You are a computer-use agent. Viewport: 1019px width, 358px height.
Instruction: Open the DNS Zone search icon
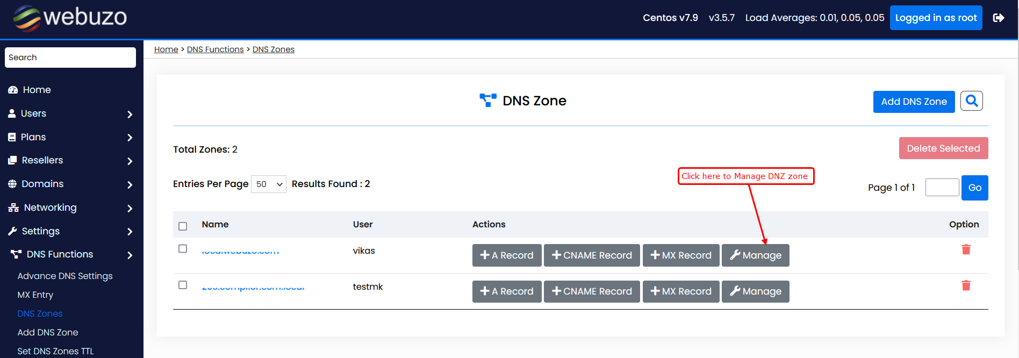pos(971,101)
